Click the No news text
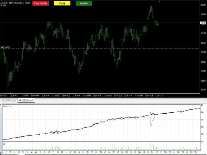The image size is (207, 155). click(x=3, y=5)
